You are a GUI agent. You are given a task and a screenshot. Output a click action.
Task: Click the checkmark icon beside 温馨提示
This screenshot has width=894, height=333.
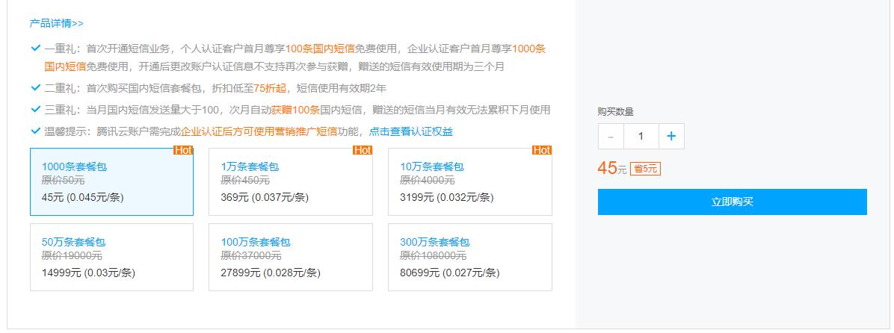[x=36, y=131]
